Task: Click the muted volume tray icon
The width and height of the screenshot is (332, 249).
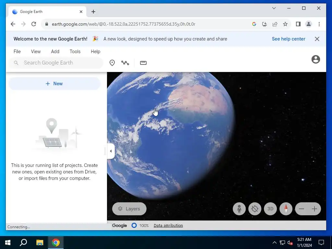Action: (290, 243)
